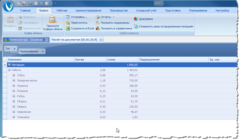This screenshot has height=140, width=240.
Task: Switch to the Рабочая ribbon tab
Action: click(62, 10)
